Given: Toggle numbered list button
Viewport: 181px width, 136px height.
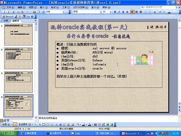Looking at the screenshot, I should click(x=146, y=12).
